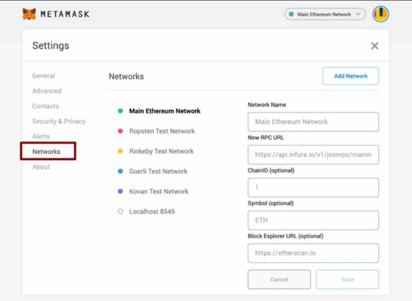Screen dimensions: 412x301
Task: Click the green network status dot in dropdown
Action: coord(292,15)
